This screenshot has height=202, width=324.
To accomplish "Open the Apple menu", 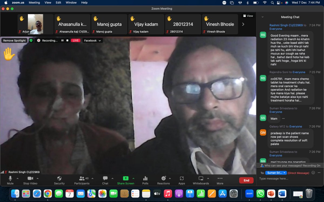I will (6, 2).
